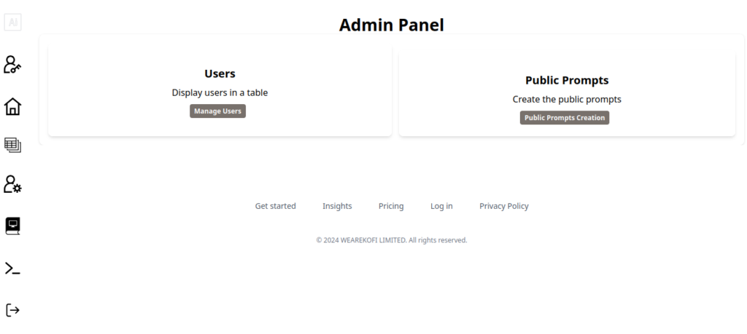747x334 pixels.
Task: Click the WEAREKOFI LIMITED copyright text
Action: pyautogui.click(x=392, y=240)
